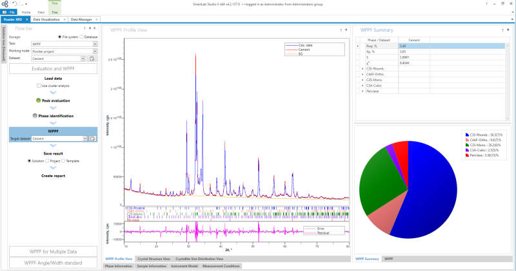Select File system storage option
Viewport: 516px width, 271px height.
59,37
